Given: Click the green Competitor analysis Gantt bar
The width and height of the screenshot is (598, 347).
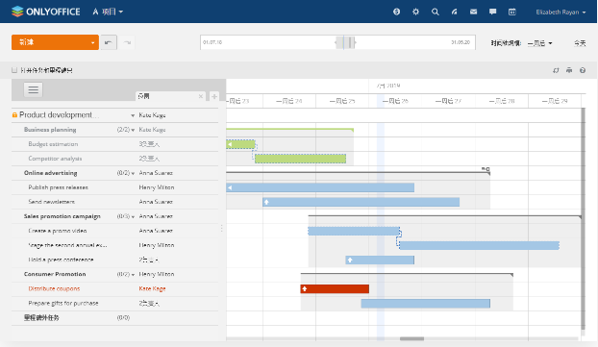Looking at the screenshot, I should [x=301, y=159].
